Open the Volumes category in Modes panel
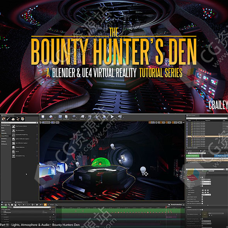The width and height of the screenshot is (228, 228). coord(3,141)
